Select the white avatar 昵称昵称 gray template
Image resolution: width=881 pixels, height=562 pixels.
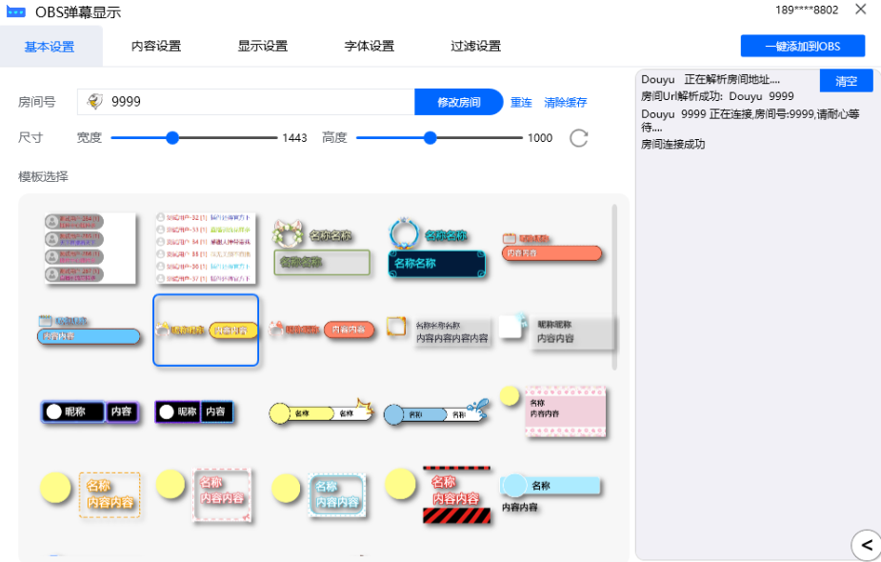[x=557, y=331]
